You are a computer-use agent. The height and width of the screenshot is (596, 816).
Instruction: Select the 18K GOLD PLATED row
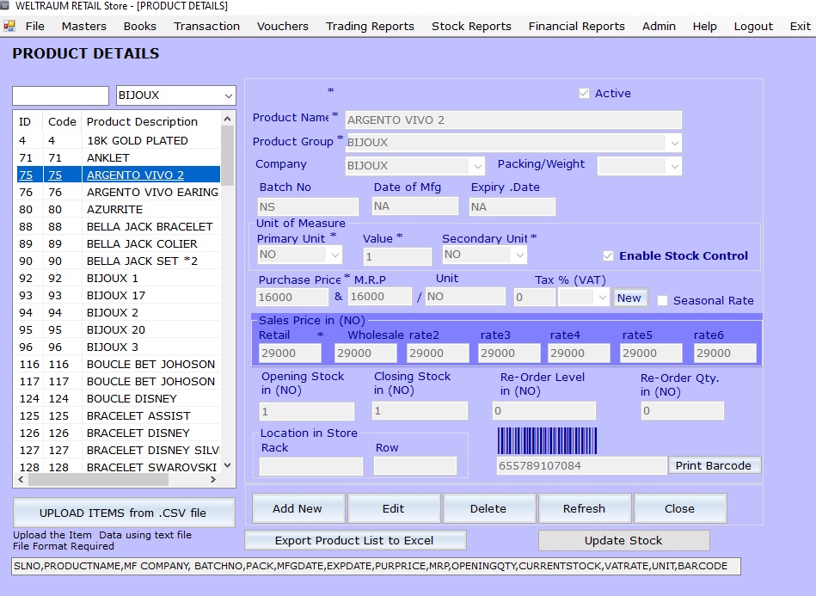(119, 140)
